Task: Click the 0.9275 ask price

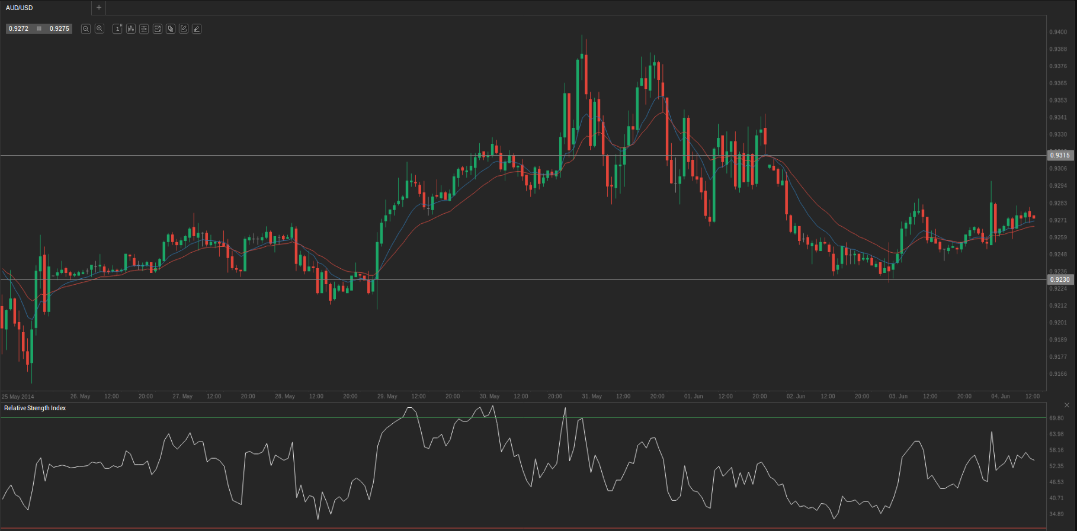Action: click(x=59, y=28)
